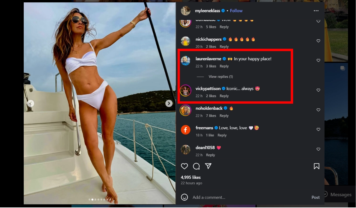Viewport: 356px width, 208px height.
Task: Open the 4,995 likes list
Action: pyautogui.click(x=191, y=177)
